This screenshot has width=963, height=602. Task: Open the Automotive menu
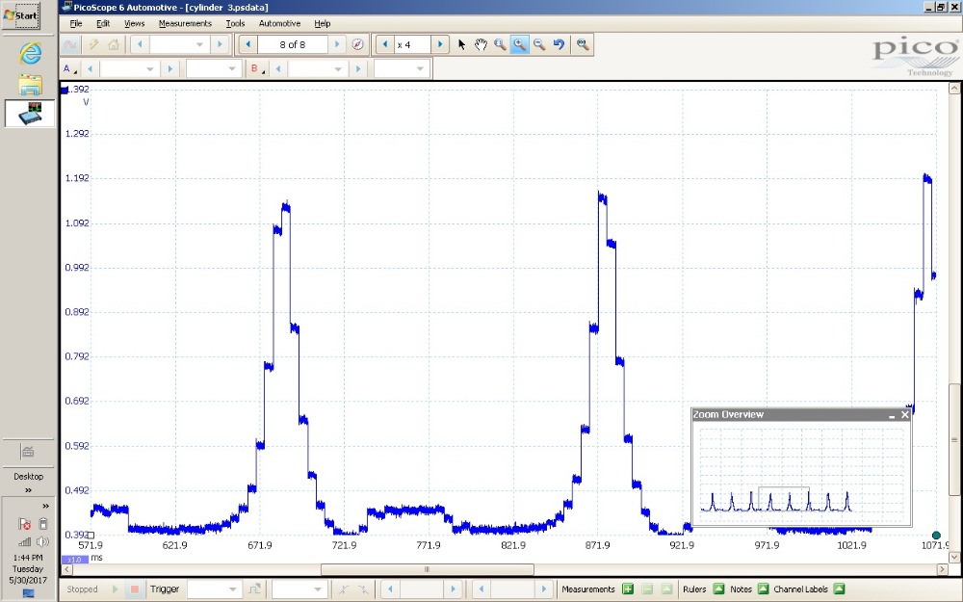[x=279, y=23]
